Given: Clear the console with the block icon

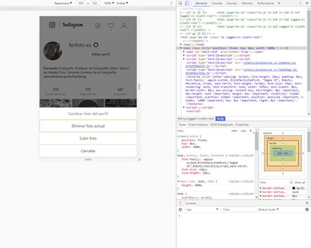Looking at the screenshot, I should pyautogui.click(x=180, y=209).
